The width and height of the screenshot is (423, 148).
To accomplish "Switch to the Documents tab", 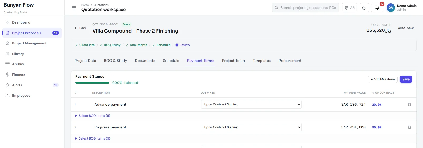I will coord(145,61).
